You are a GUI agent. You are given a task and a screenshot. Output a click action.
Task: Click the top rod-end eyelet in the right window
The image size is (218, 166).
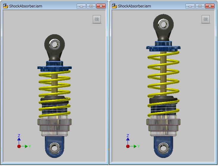click(163, 25)
